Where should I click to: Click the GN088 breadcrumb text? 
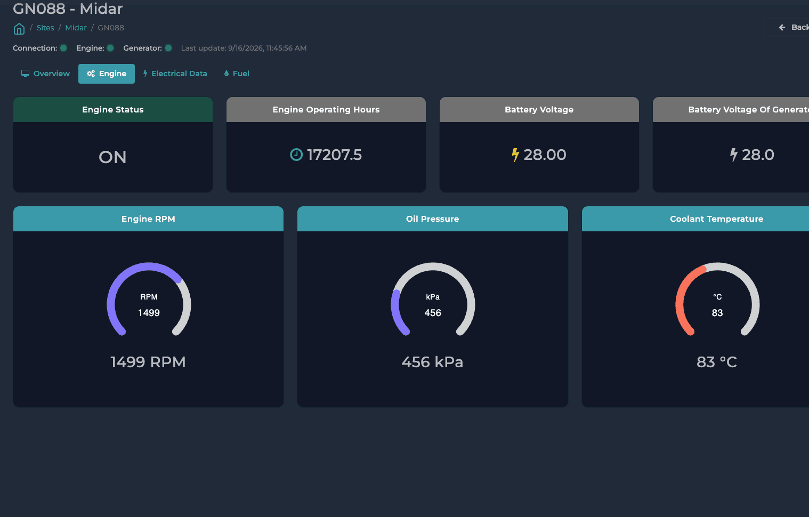pyautogui.click(x=111, y=28)
